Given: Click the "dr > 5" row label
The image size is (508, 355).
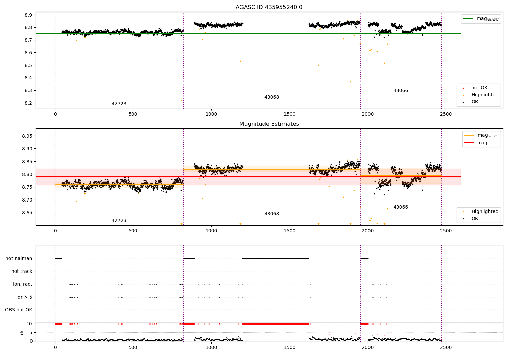Looking at the screenshot, I should click(25, 297).
